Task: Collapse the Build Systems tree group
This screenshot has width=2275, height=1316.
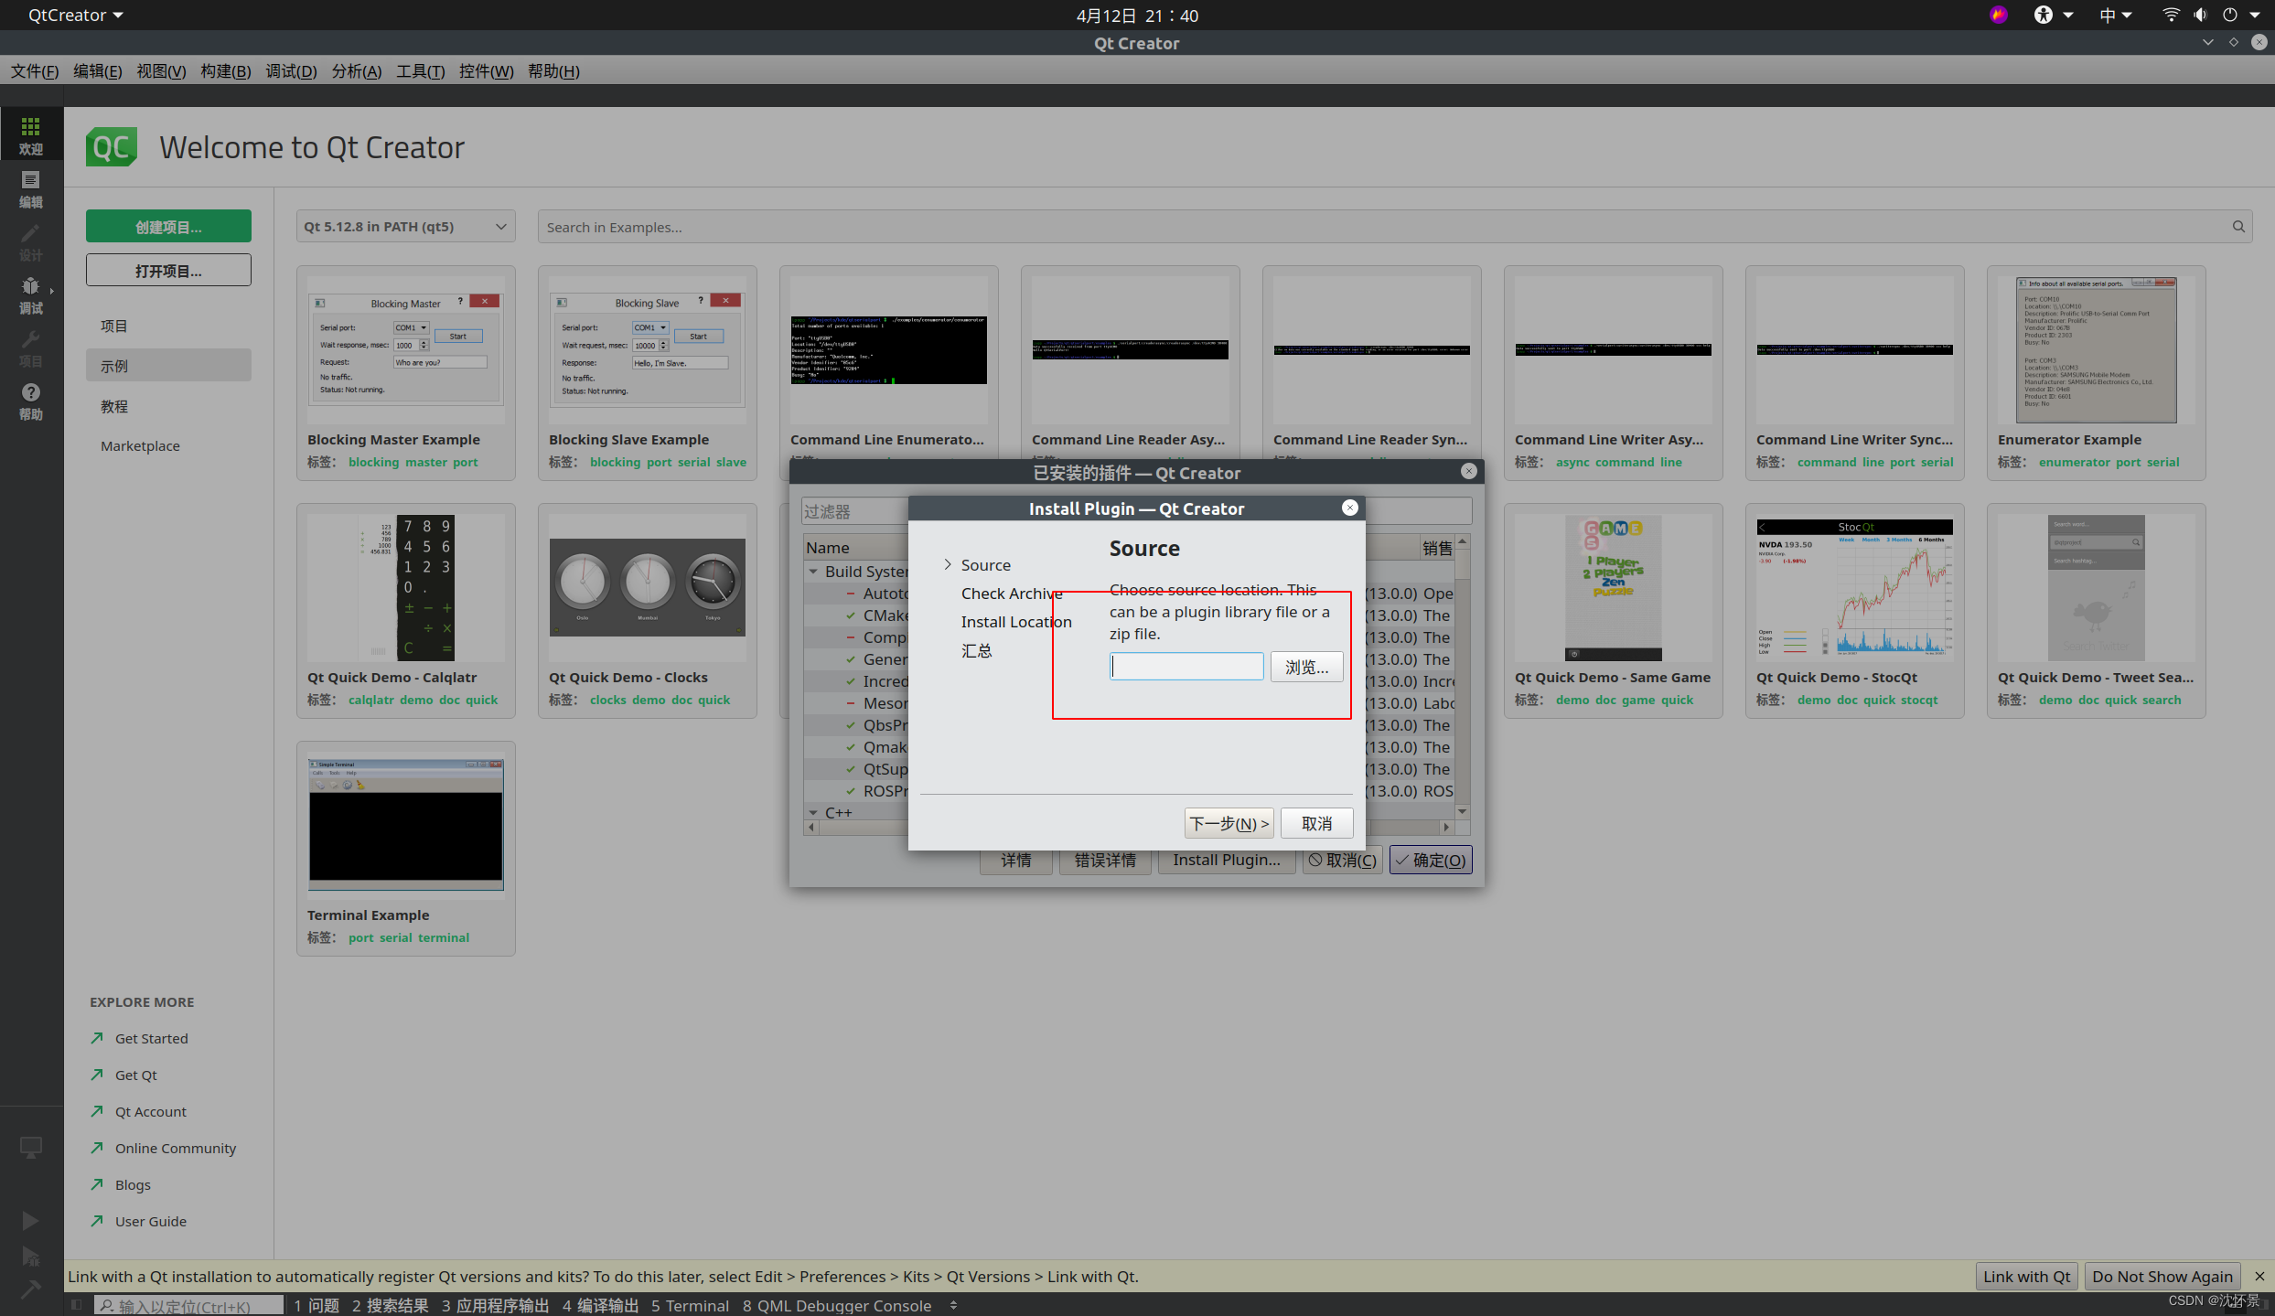Action: pos(813,572)
